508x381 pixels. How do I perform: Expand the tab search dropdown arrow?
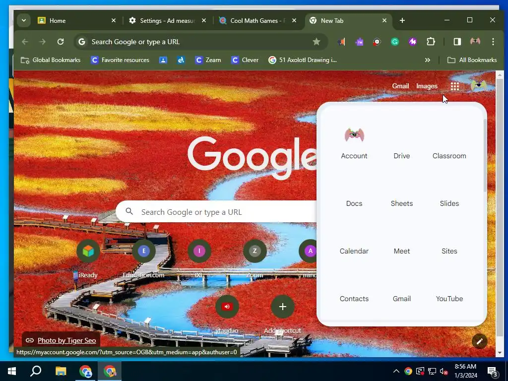tap(24, 20)
